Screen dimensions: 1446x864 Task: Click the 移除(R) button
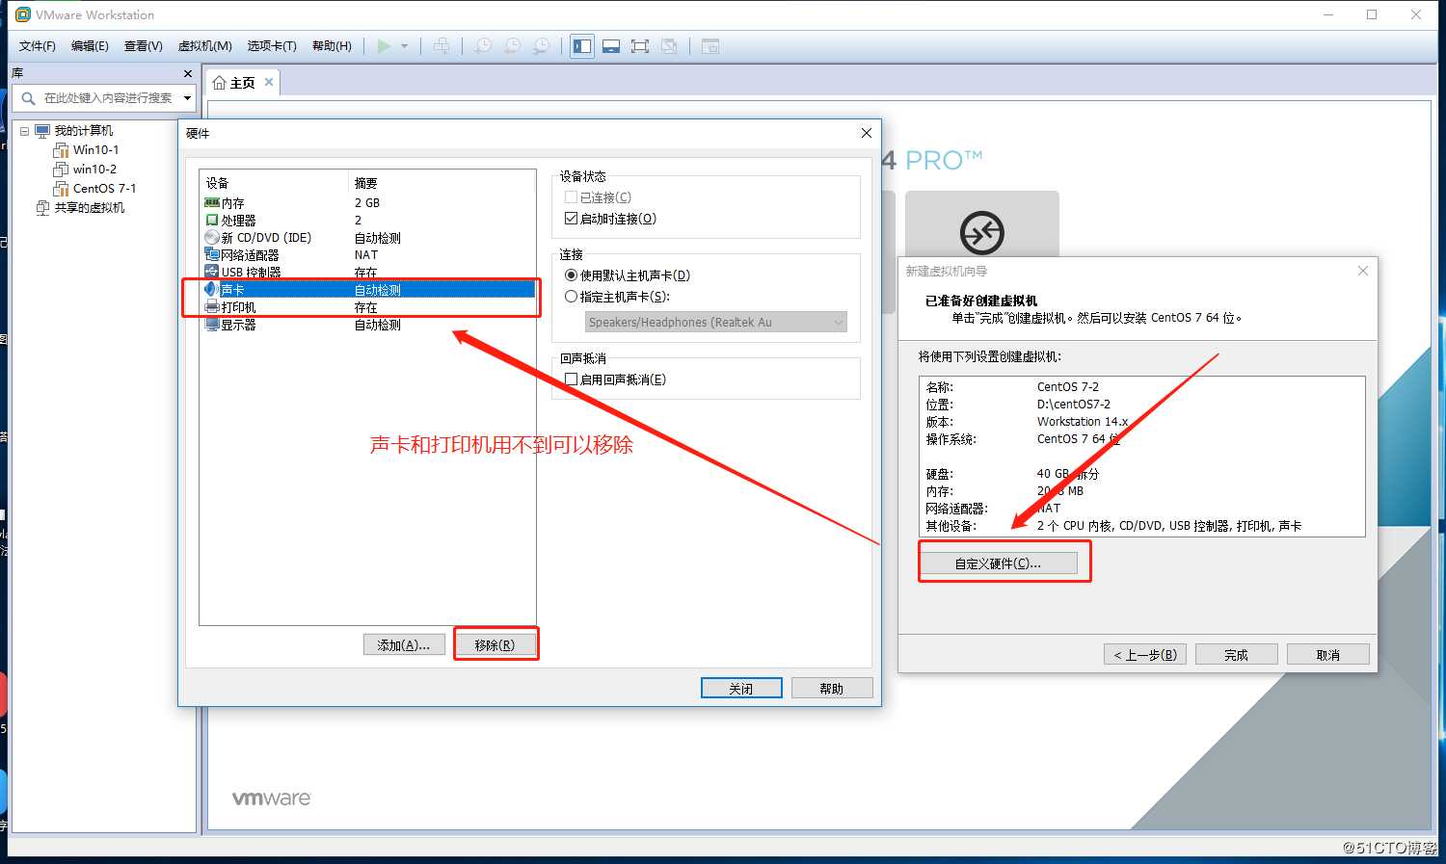coord(495,645)
